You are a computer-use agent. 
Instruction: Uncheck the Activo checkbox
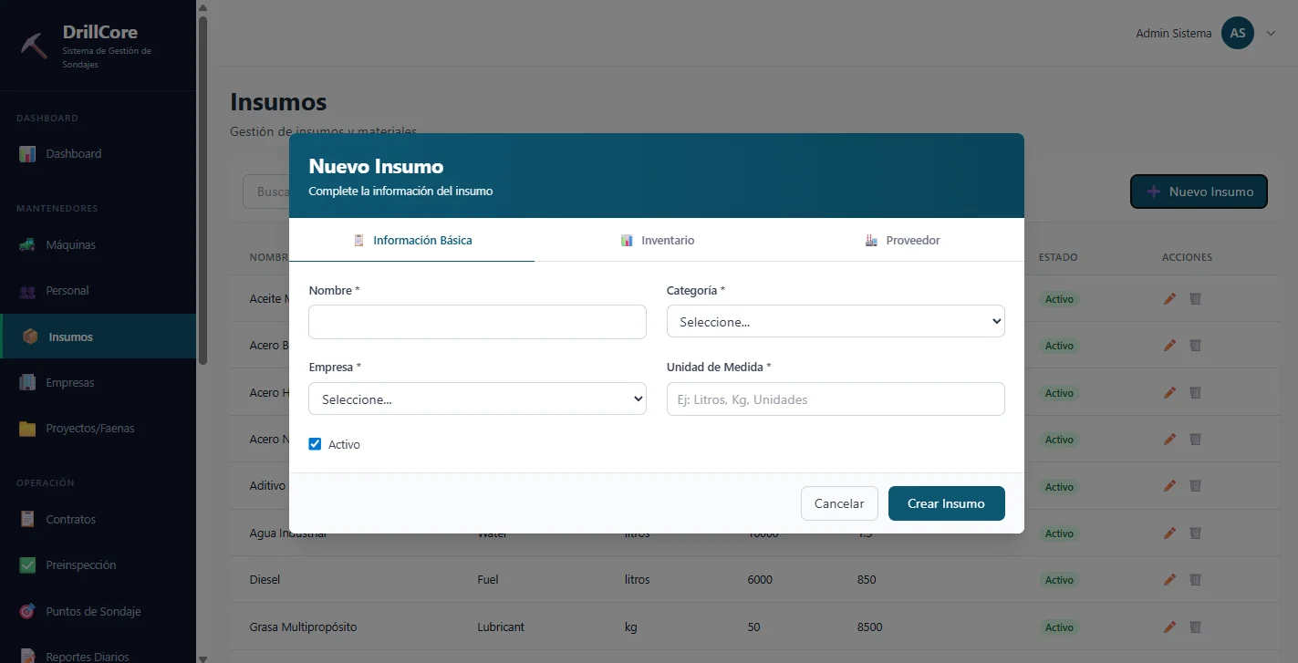315,444
